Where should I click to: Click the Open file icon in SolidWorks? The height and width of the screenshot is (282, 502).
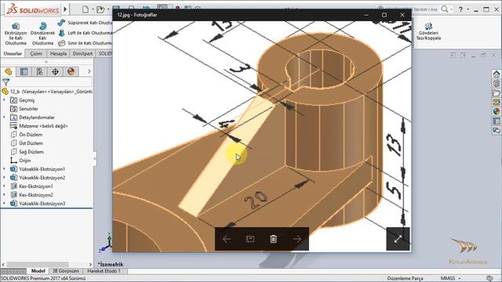[100, 9]
